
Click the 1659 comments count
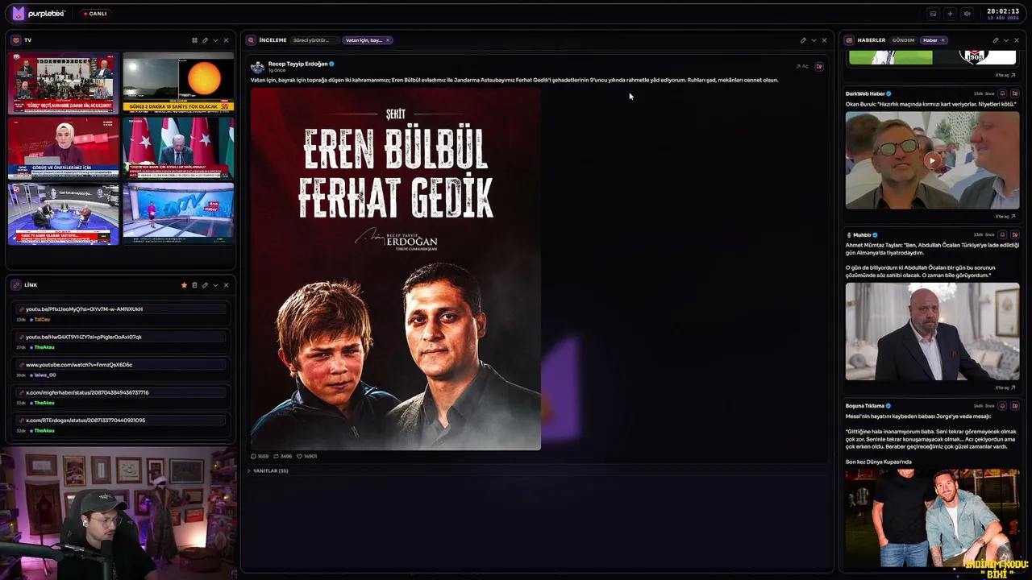pyautogui.click(x=260, y=457)
